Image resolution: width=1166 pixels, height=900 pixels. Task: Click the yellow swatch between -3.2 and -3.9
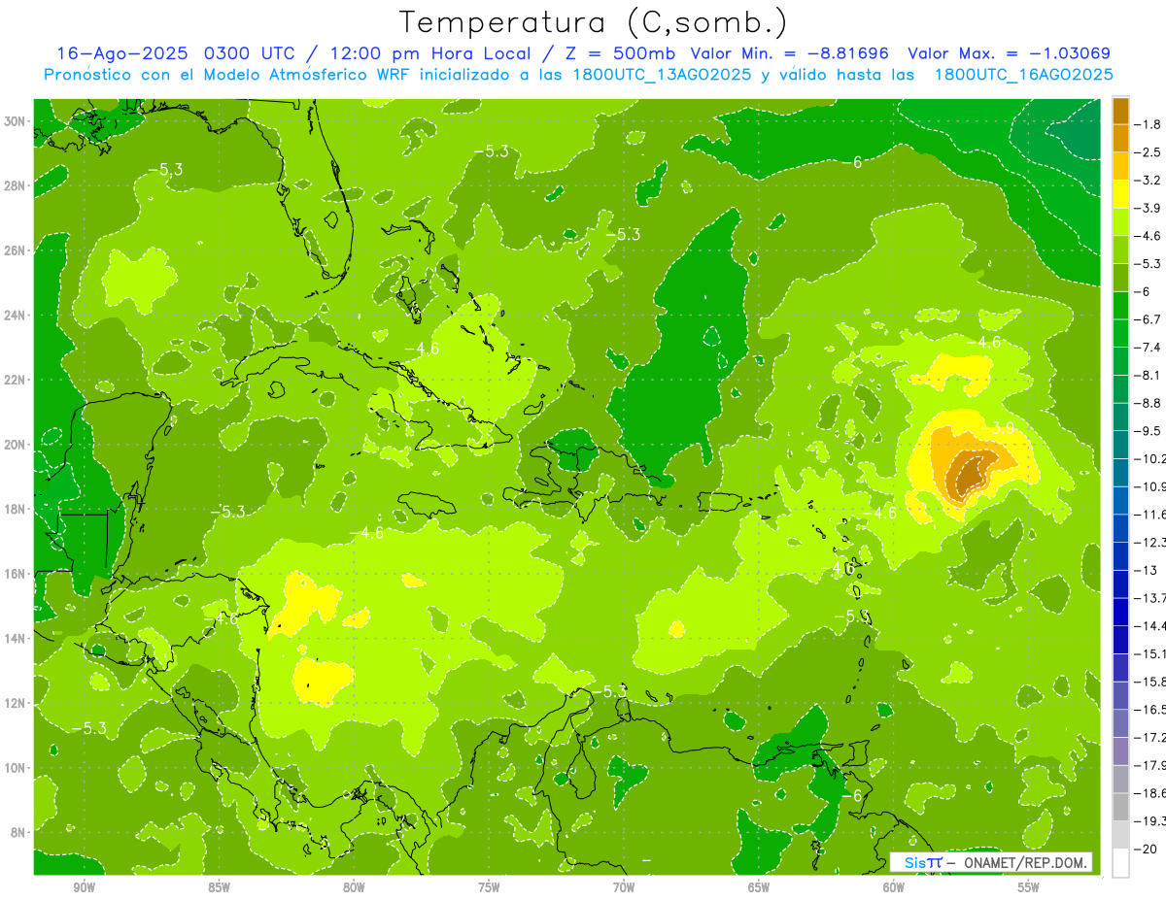pyautogui.click(x=1120, y=194)
